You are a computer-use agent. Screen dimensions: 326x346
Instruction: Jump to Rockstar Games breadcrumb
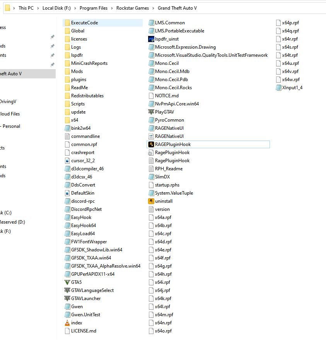133,8
